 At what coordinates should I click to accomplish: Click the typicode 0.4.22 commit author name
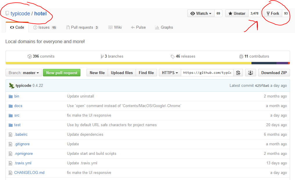pos(23,86)
